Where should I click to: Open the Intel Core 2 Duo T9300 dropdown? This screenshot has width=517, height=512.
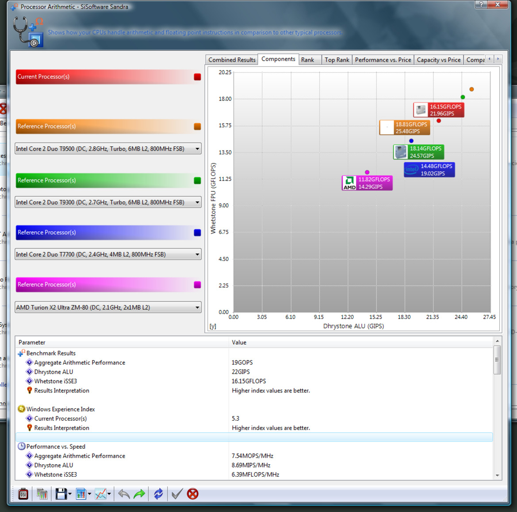coord(108,202)
